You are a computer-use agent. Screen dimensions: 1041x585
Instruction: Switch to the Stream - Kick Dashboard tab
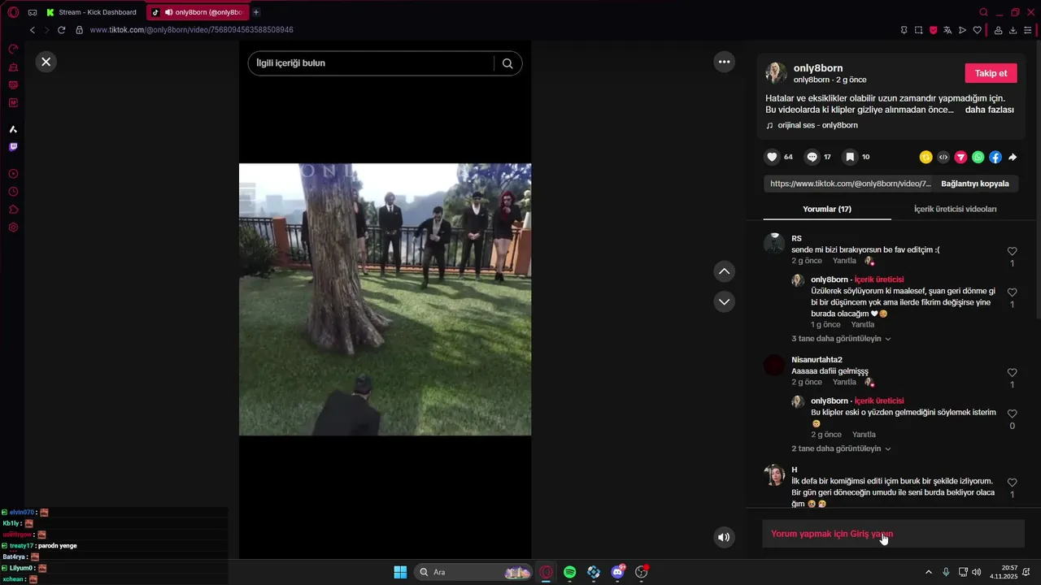point(91,12)
